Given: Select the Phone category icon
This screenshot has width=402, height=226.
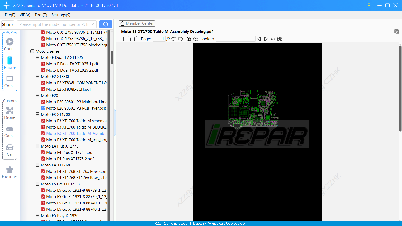Looking at the screenshot, I should coord(10,63).
